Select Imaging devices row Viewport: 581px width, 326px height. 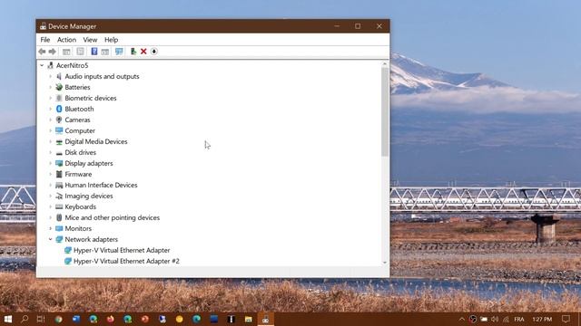point(89,196)
